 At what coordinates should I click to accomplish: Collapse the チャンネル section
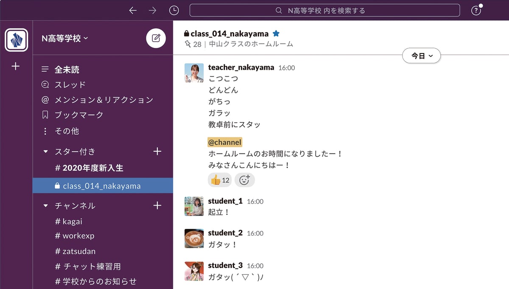point(46,206)
